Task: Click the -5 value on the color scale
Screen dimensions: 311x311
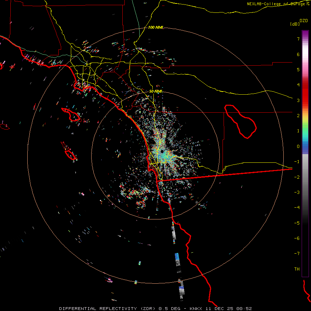Action: coord(297,223)
